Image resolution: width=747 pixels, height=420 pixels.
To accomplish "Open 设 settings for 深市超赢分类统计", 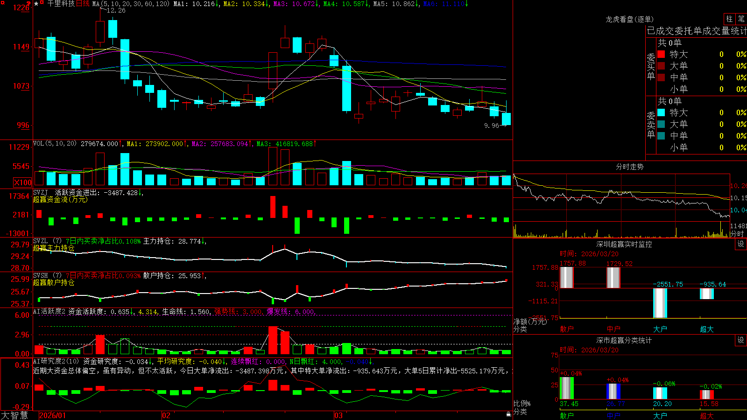I will coord(741,340).
